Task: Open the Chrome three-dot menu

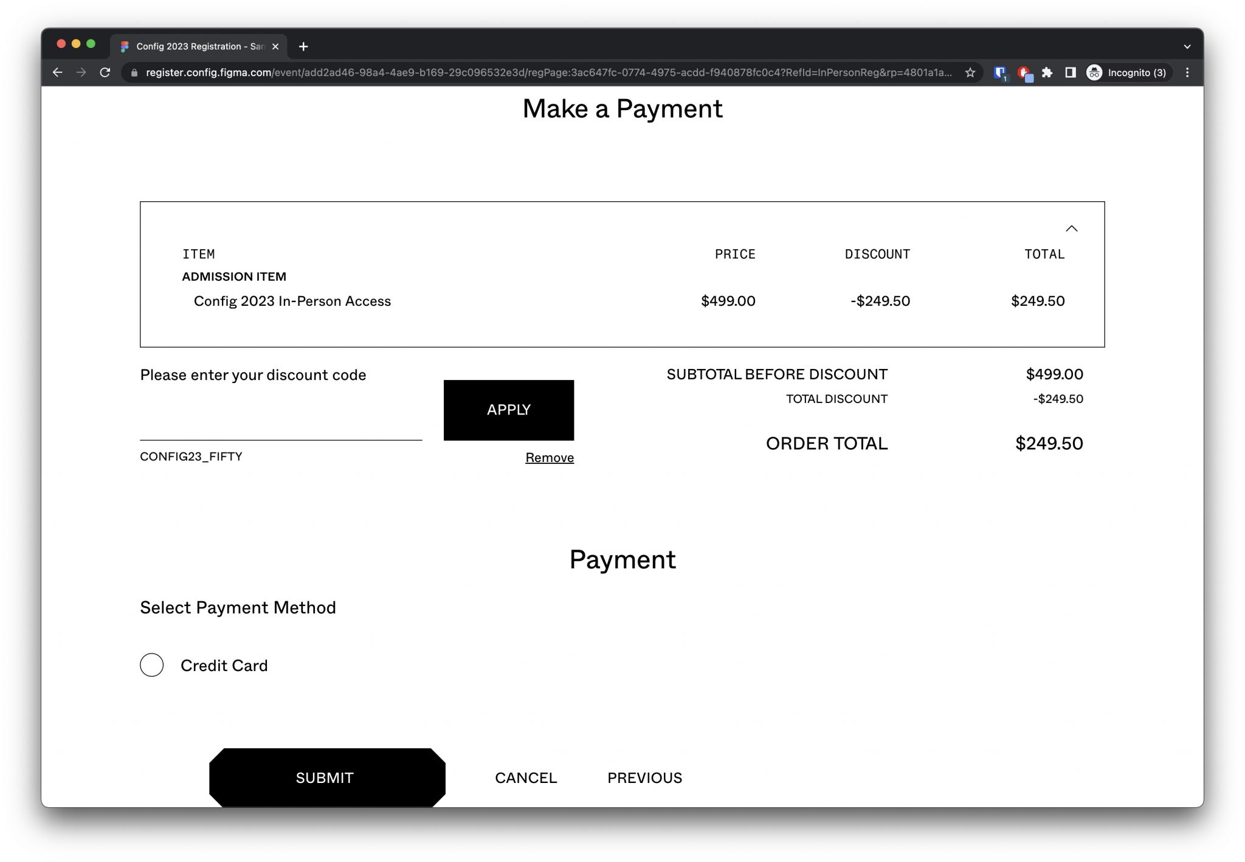Action: (x=1186, y=72)
